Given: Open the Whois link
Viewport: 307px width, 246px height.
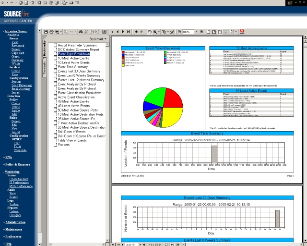Looking at the screenshot, I should (16, 63).
